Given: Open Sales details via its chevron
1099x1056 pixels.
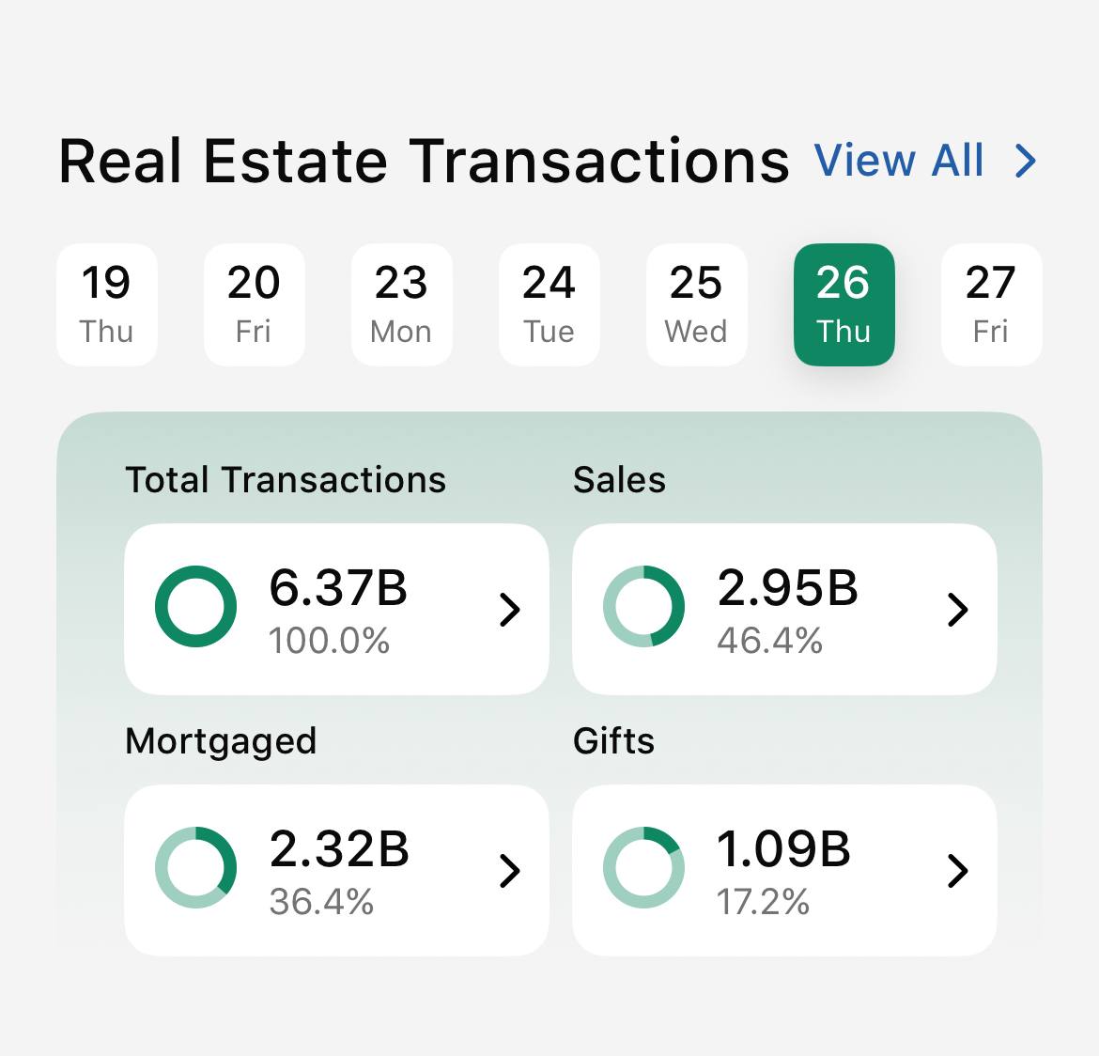Looking at the screenshot, I should click(x=958, y=609).
